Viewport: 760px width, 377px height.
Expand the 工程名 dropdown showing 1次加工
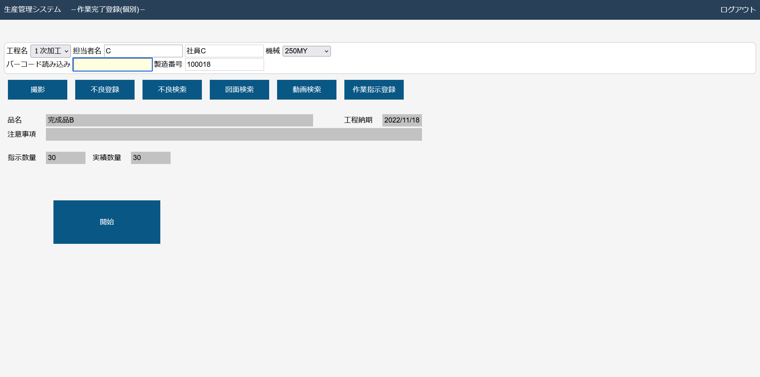pos(51,51)
